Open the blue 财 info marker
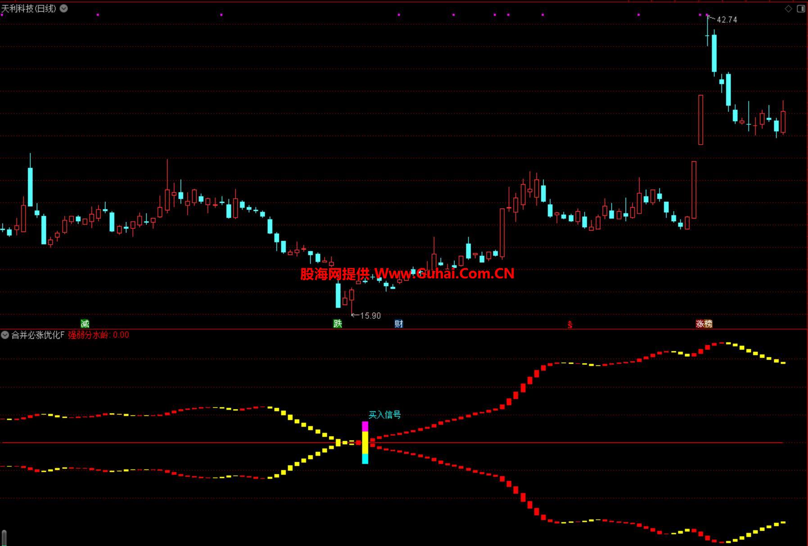The width and height of the screenshot is (808, 546). point(398,323)
